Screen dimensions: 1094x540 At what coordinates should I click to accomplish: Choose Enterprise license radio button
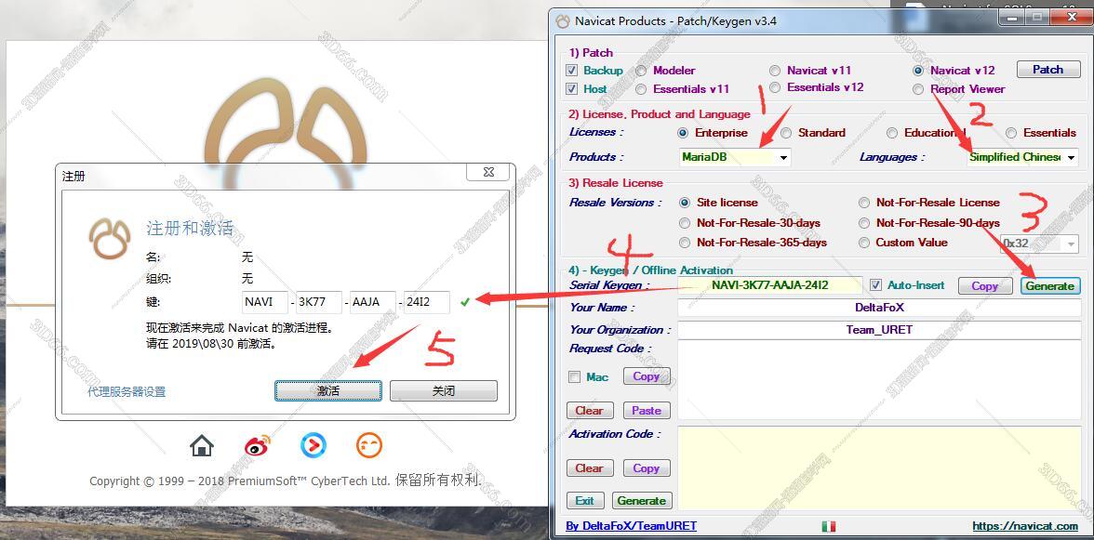coord(683,132)
